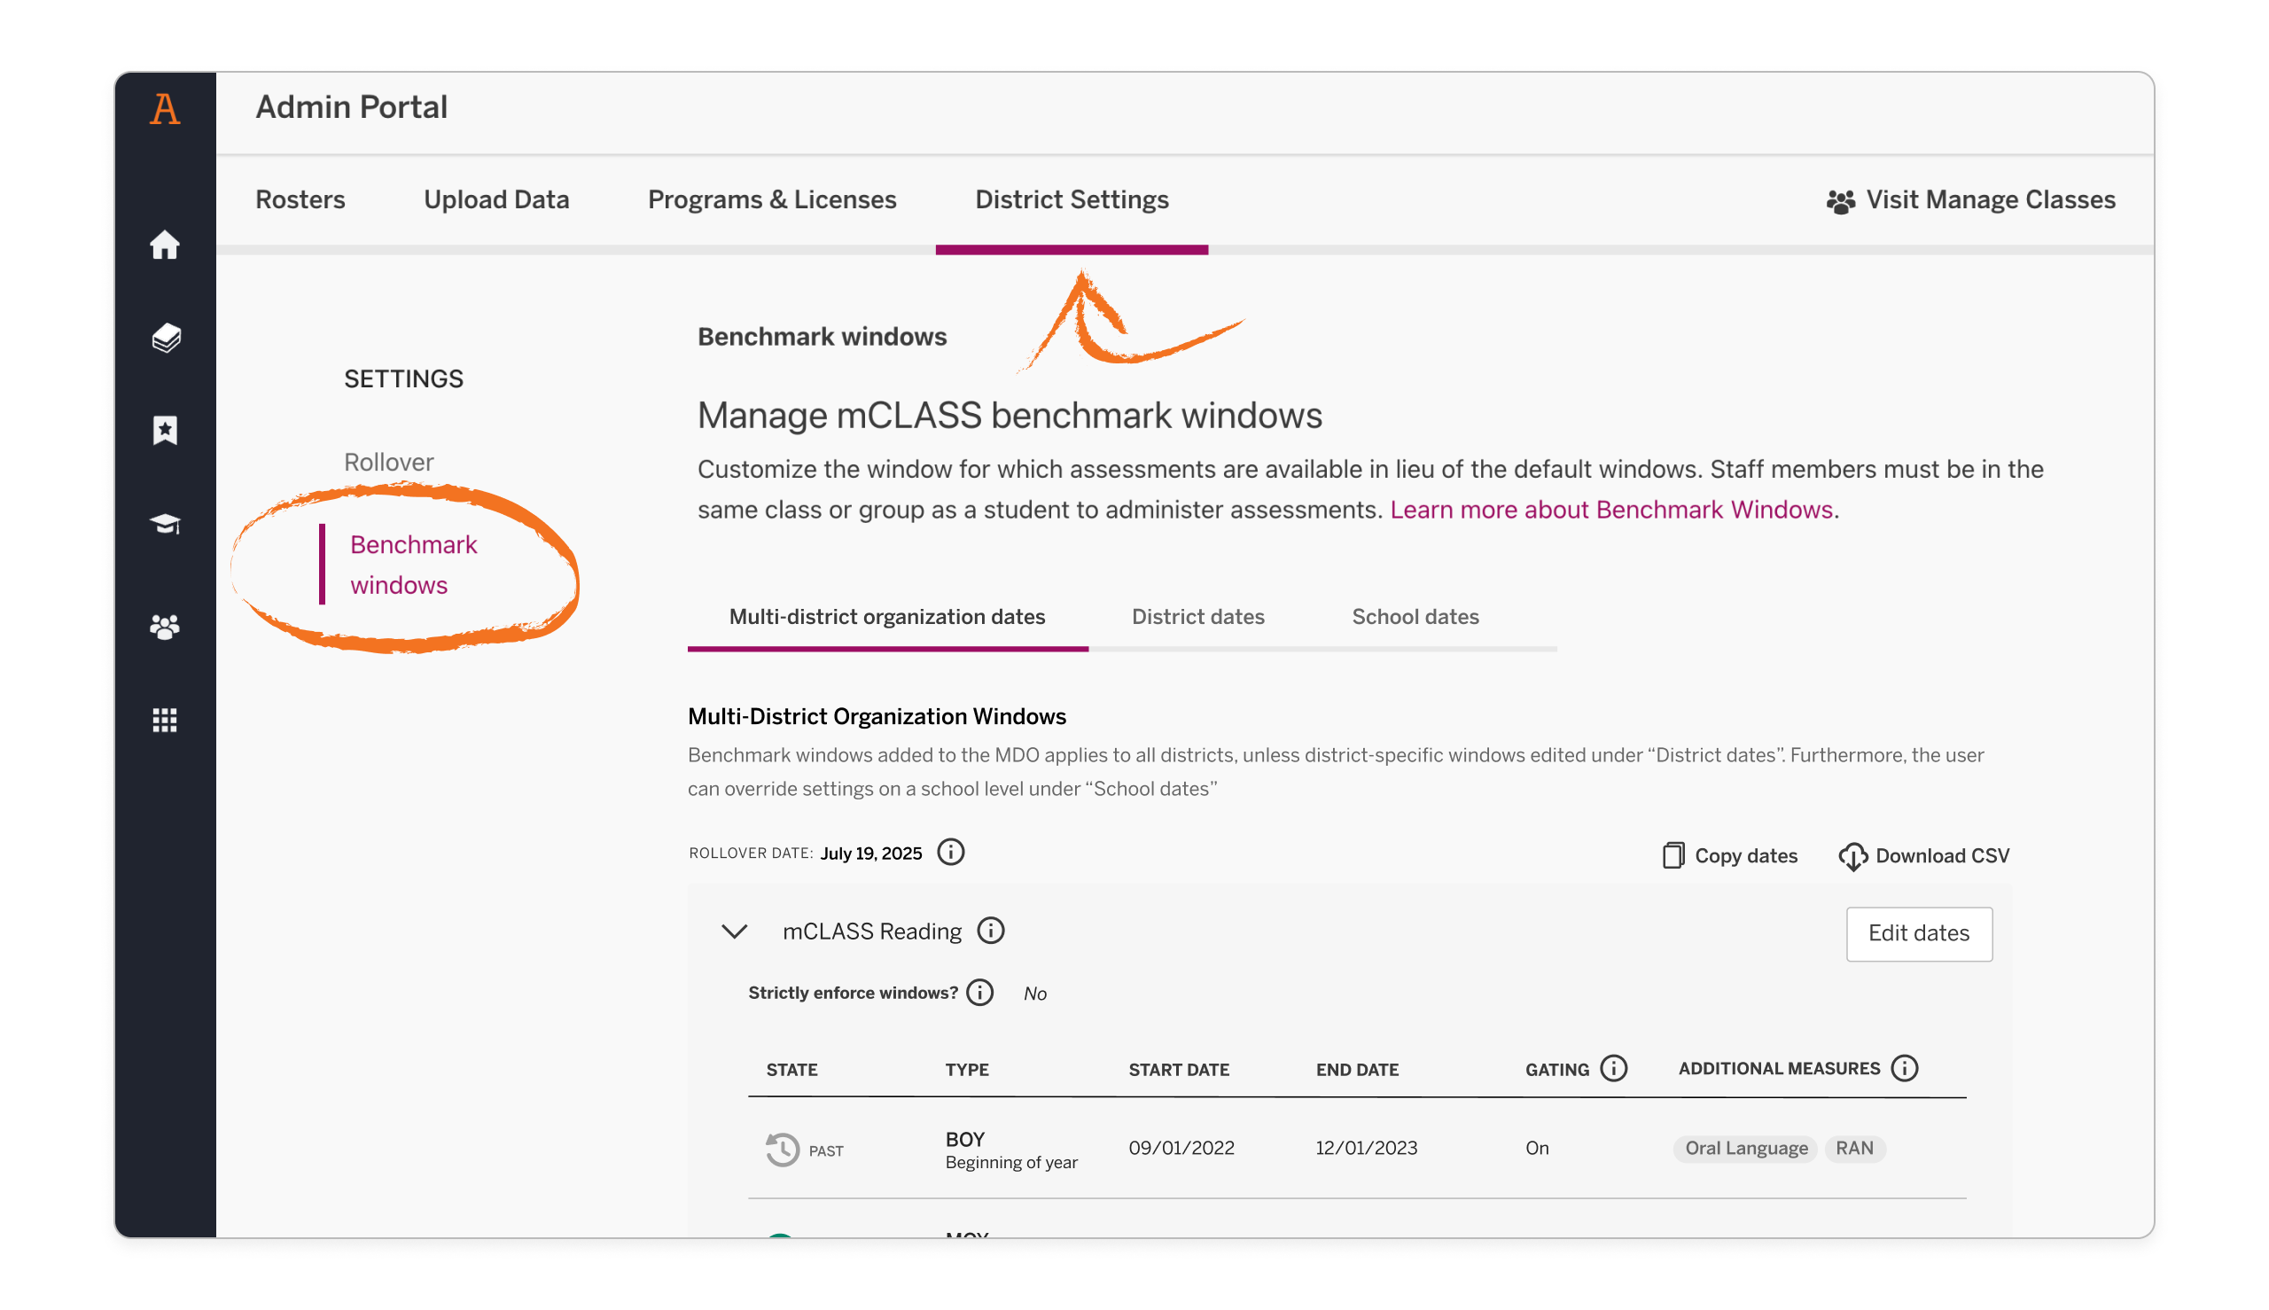This screenshot has height=1310, width=2269.
Task: Select the bookmark star icon in sidebar
Action: 166,431
